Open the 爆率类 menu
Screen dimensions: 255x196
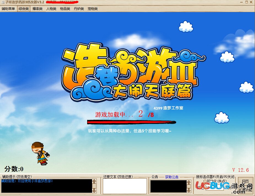pyautogui.click(x=37, y=9)
